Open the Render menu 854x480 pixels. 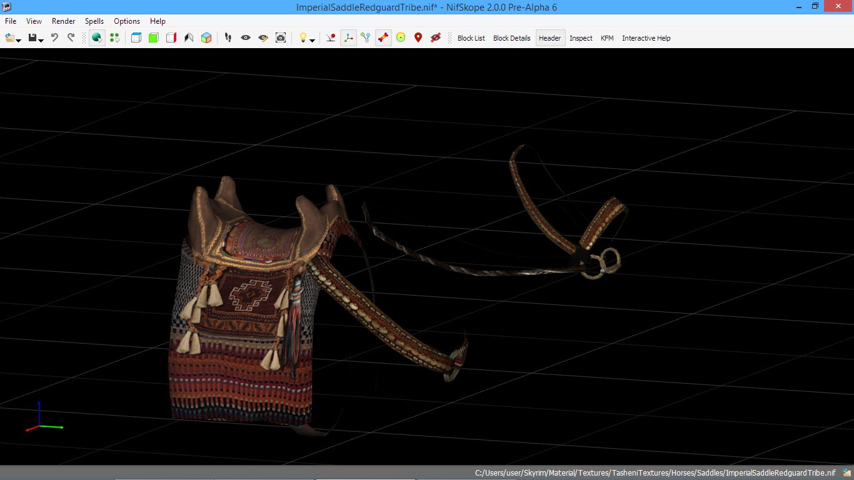(x=64, y=21)
